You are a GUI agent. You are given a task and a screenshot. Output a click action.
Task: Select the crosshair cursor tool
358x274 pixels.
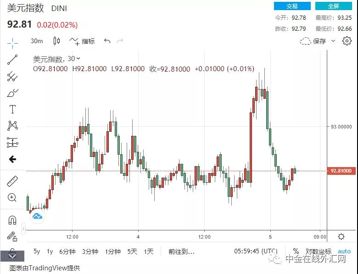(x=12, y=43)
